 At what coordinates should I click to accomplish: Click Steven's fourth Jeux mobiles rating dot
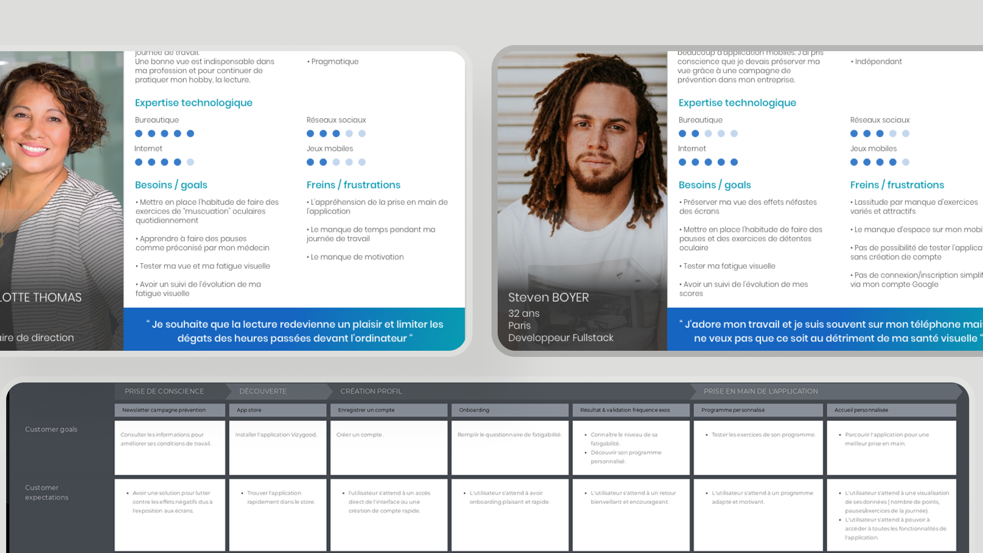pyautogui.click(x=893, y=162)
